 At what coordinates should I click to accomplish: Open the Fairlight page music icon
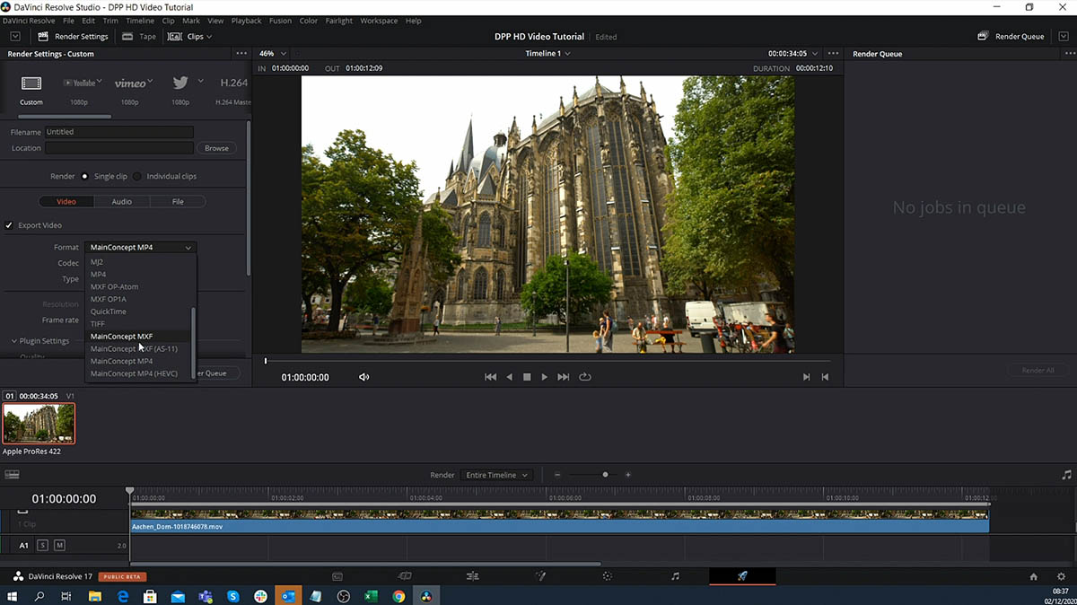[675, 576]
